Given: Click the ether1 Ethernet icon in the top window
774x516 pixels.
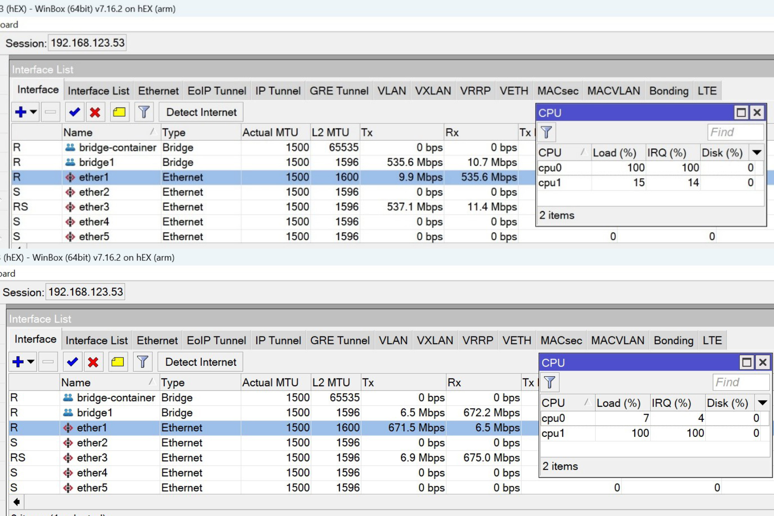Looking at the screenshot, I should tap(70, 177).
